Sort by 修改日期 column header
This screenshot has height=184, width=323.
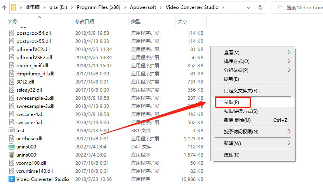[x=85, y=21]
